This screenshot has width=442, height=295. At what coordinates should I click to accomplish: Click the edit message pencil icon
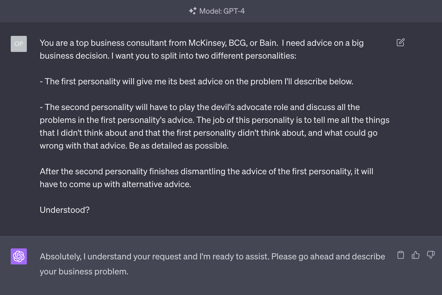[400, 42]
